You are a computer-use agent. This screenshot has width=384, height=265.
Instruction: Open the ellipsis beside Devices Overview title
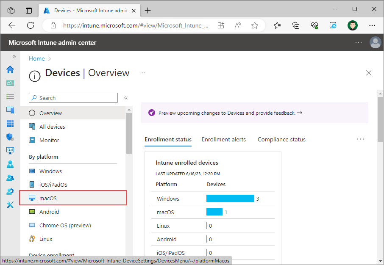pos(143,73)
